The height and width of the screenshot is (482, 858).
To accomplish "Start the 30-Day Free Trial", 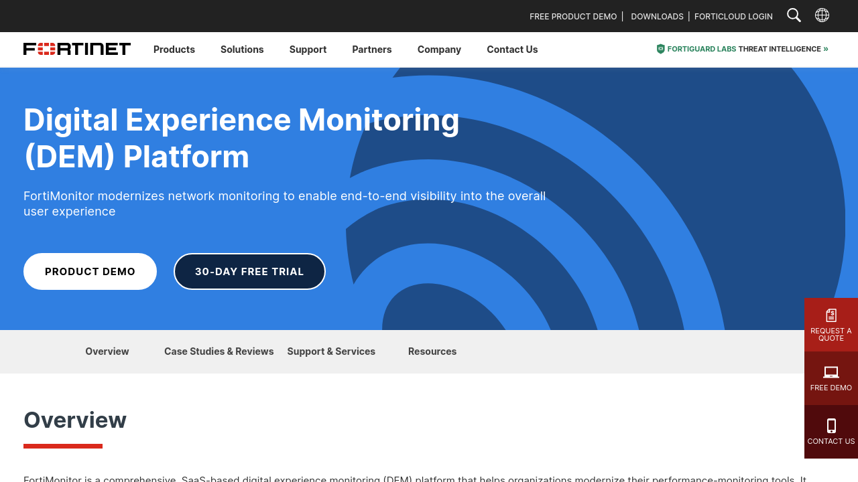I will coord(249,272).
